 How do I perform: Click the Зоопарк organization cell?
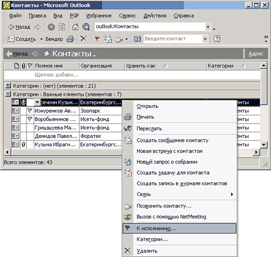(x=101, y=111)
